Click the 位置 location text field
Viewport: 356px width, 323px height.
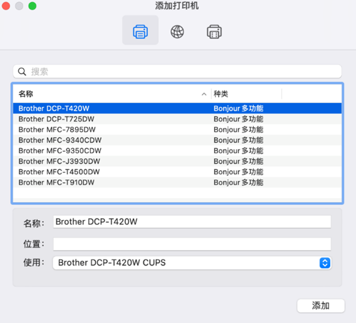[x=192, y=244]
